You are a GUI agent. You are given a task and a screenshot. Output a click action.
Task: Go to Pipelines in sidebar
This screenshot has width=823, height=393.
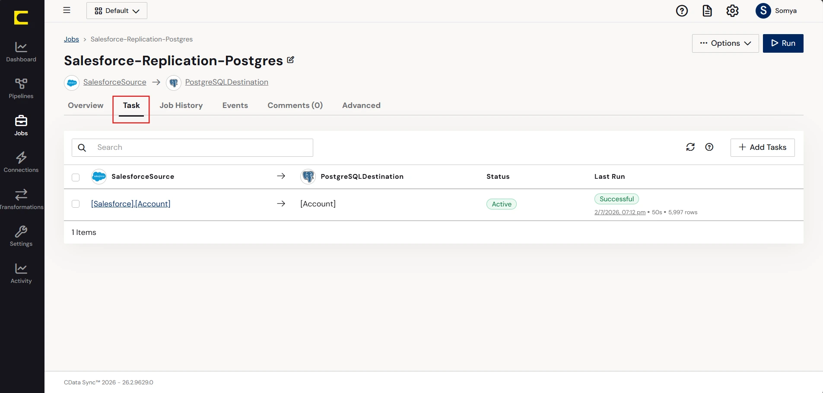click(x=21, y=89)
